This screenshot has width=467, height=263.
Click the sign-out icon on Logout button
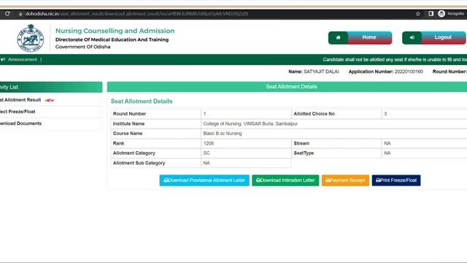[412, 37]
